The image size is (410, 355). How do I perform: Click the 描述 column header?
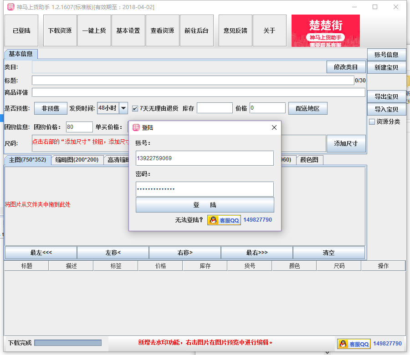click(71, 266)
